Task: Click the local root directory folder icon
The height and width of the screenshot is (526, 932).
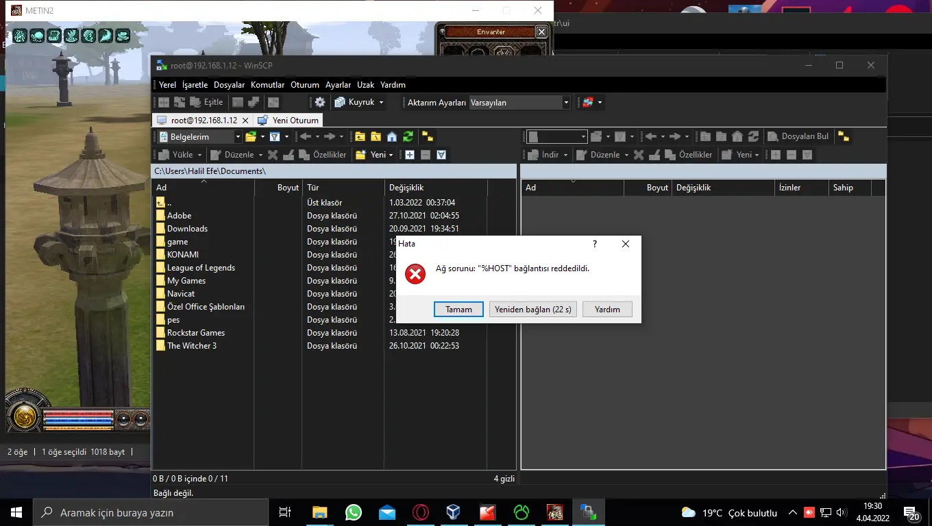Action: pyautogui.click(x=376, y=137)
